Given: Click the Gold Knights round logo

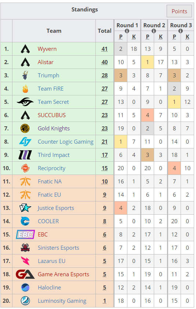Looking at the screenshot, I should click(x=25, y=129).
